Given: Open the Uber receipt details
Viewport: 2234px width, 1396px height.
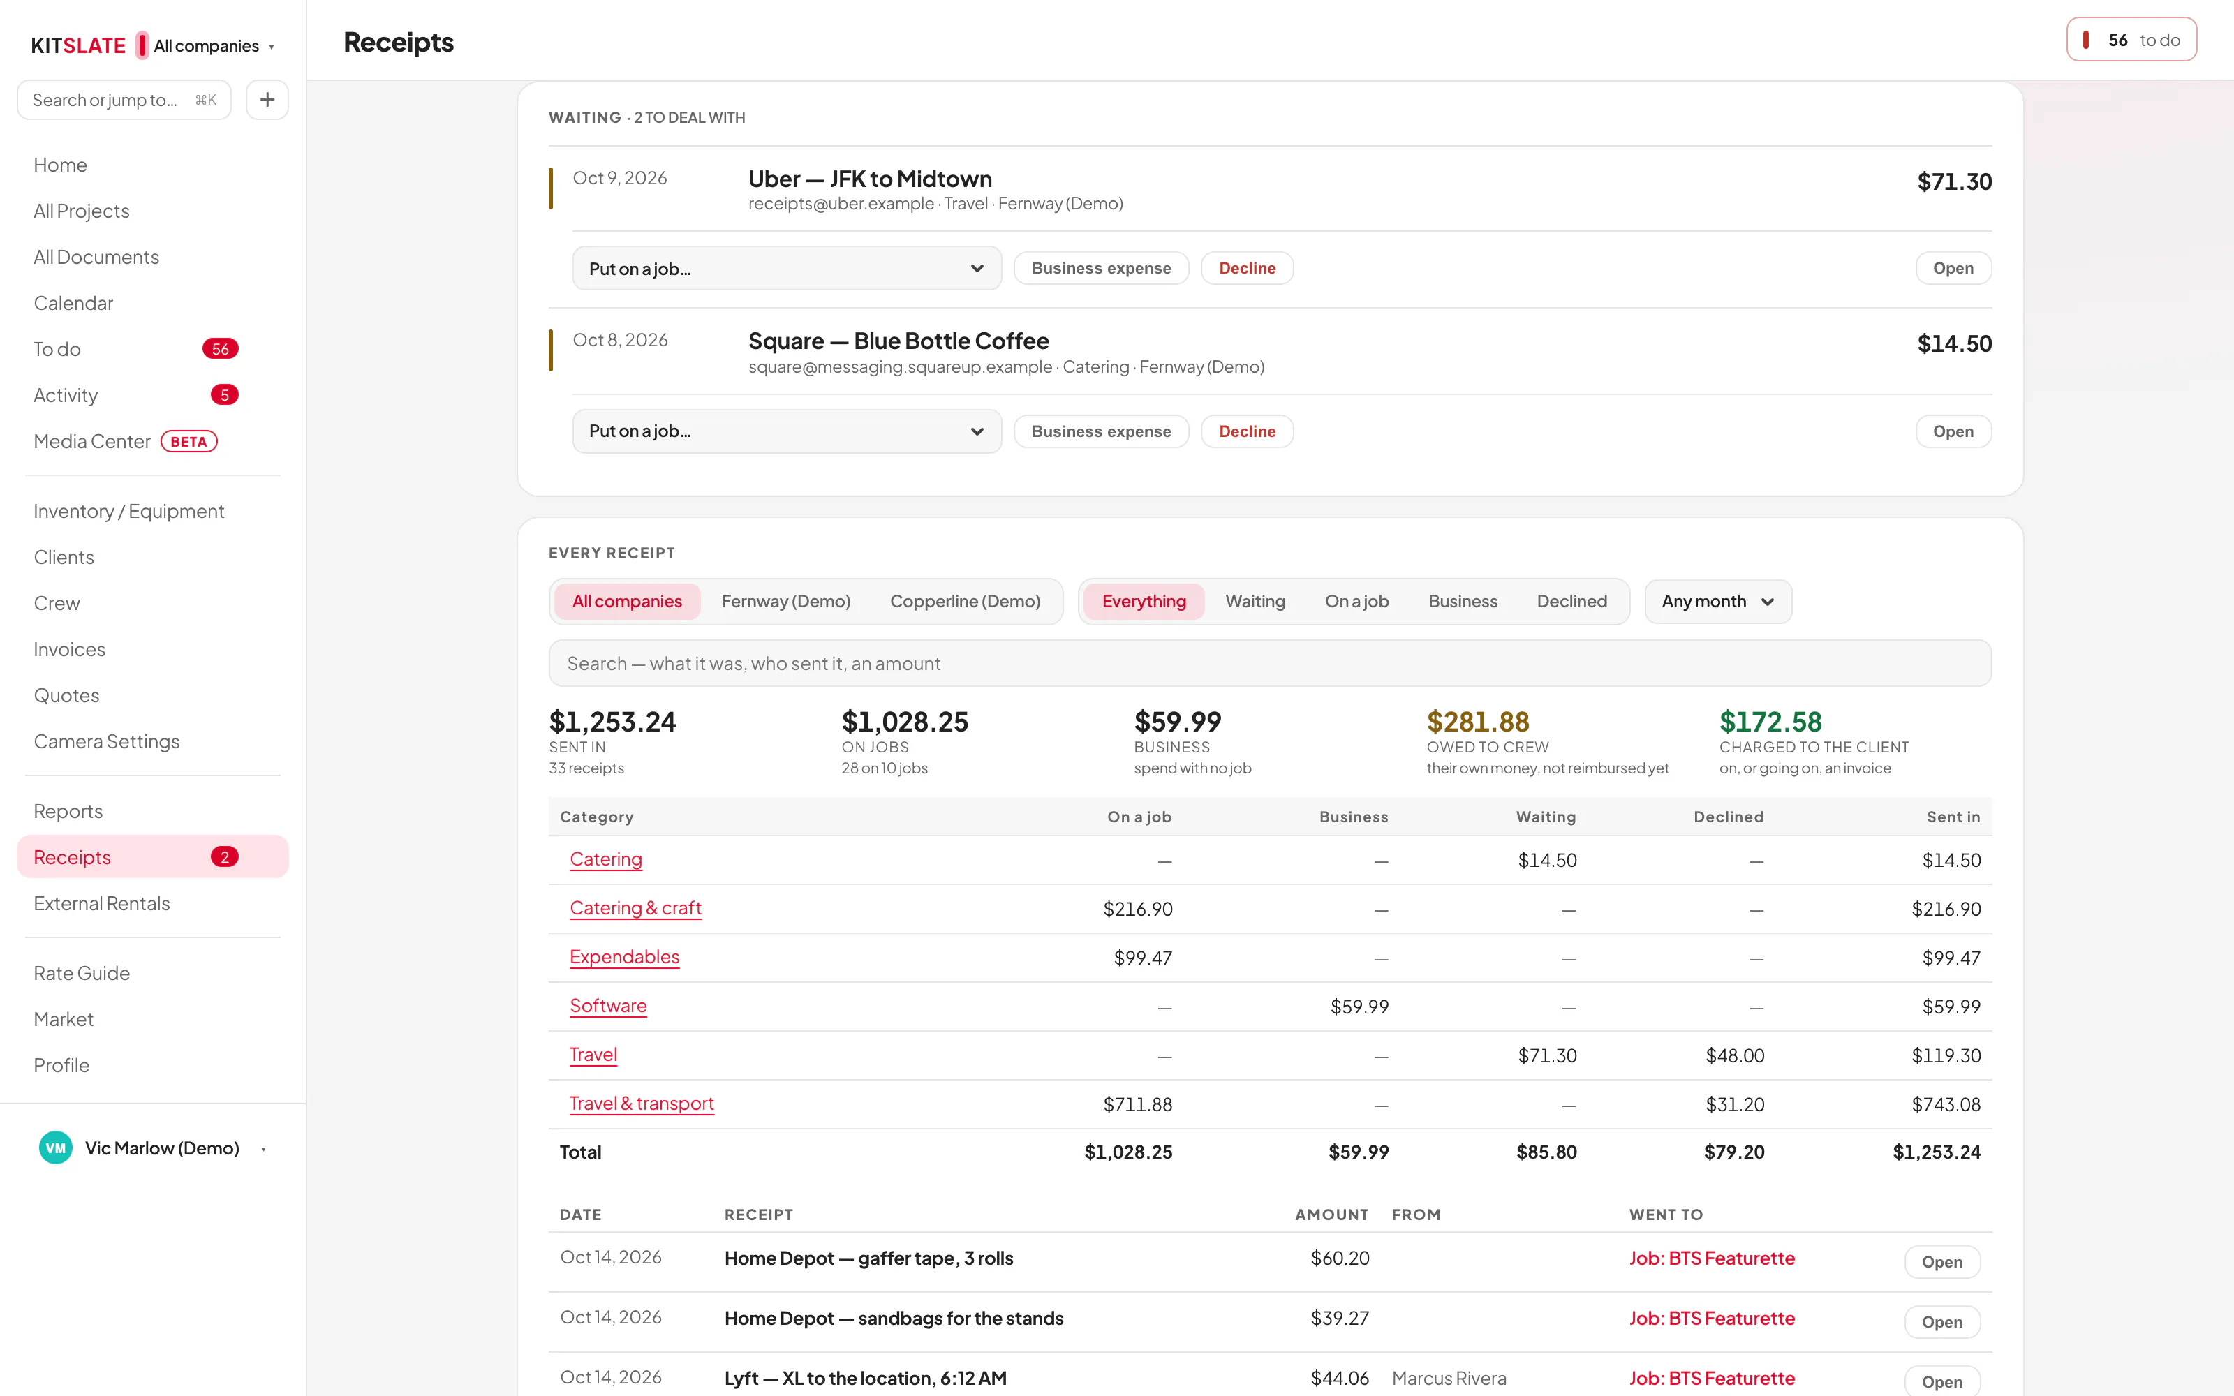Looking at the screenshot, I should click(x=1953, y=268).
